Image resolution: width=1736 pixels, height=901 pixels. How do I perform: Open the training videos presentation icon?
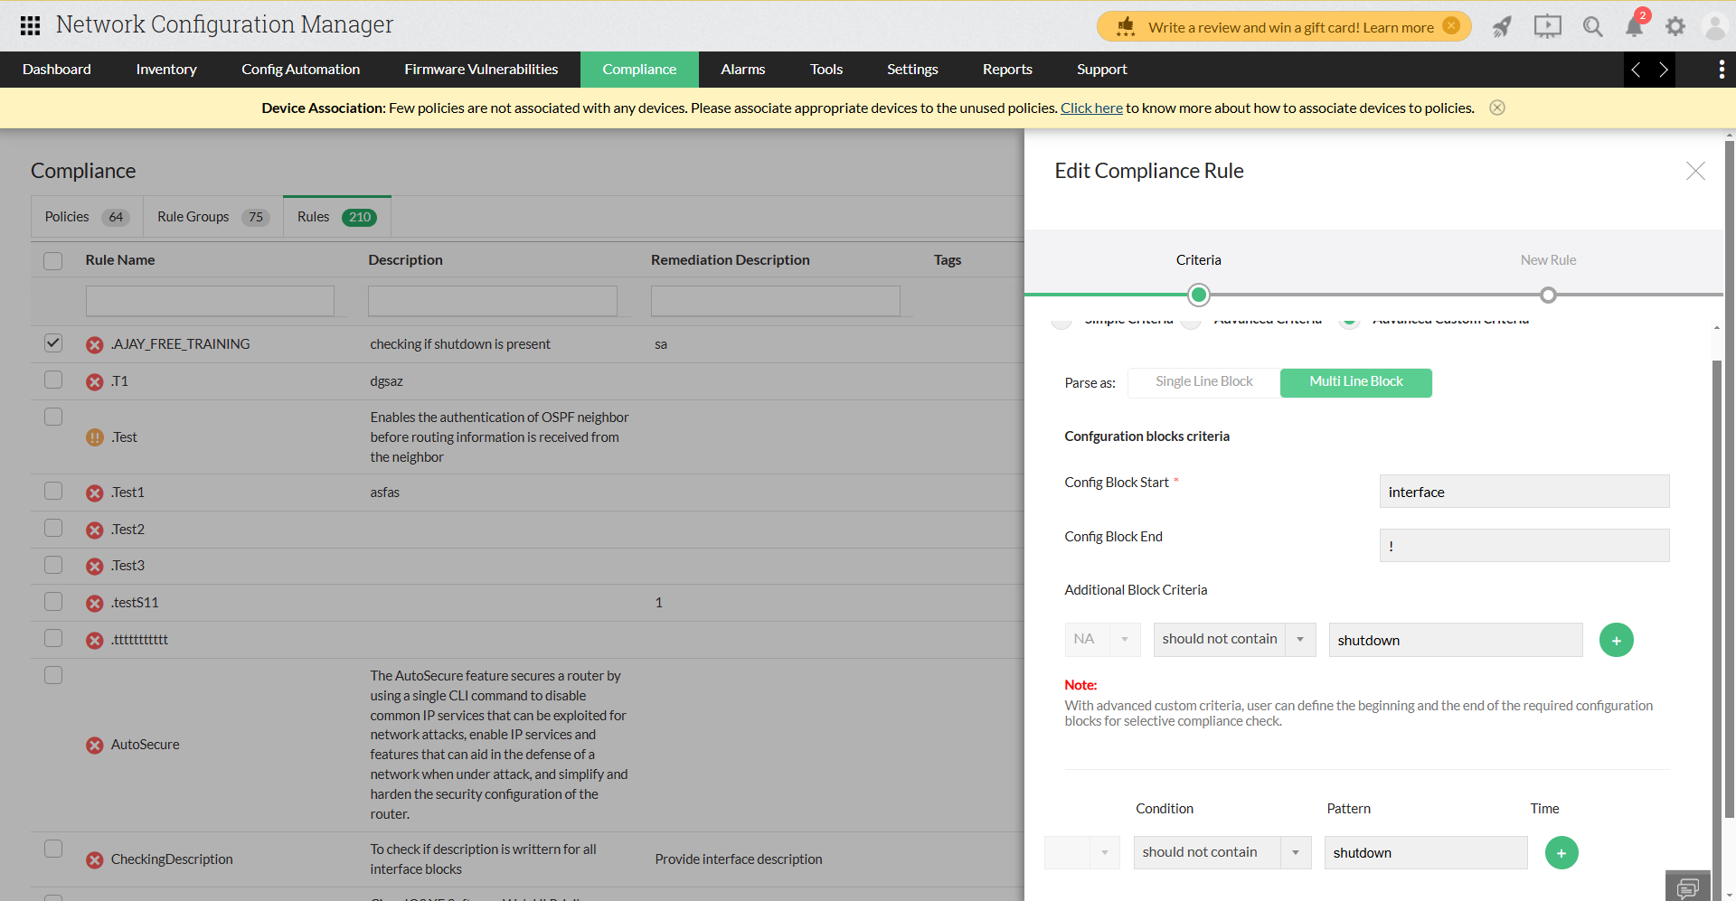1547,26
